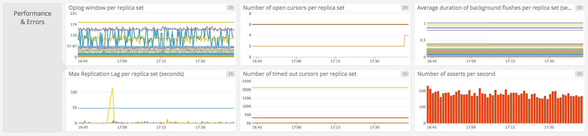Click 1h badge on timed out cursors graph
Image resolution: width=588 pixels, height=136 pixels.
click(x=405, y=74)
